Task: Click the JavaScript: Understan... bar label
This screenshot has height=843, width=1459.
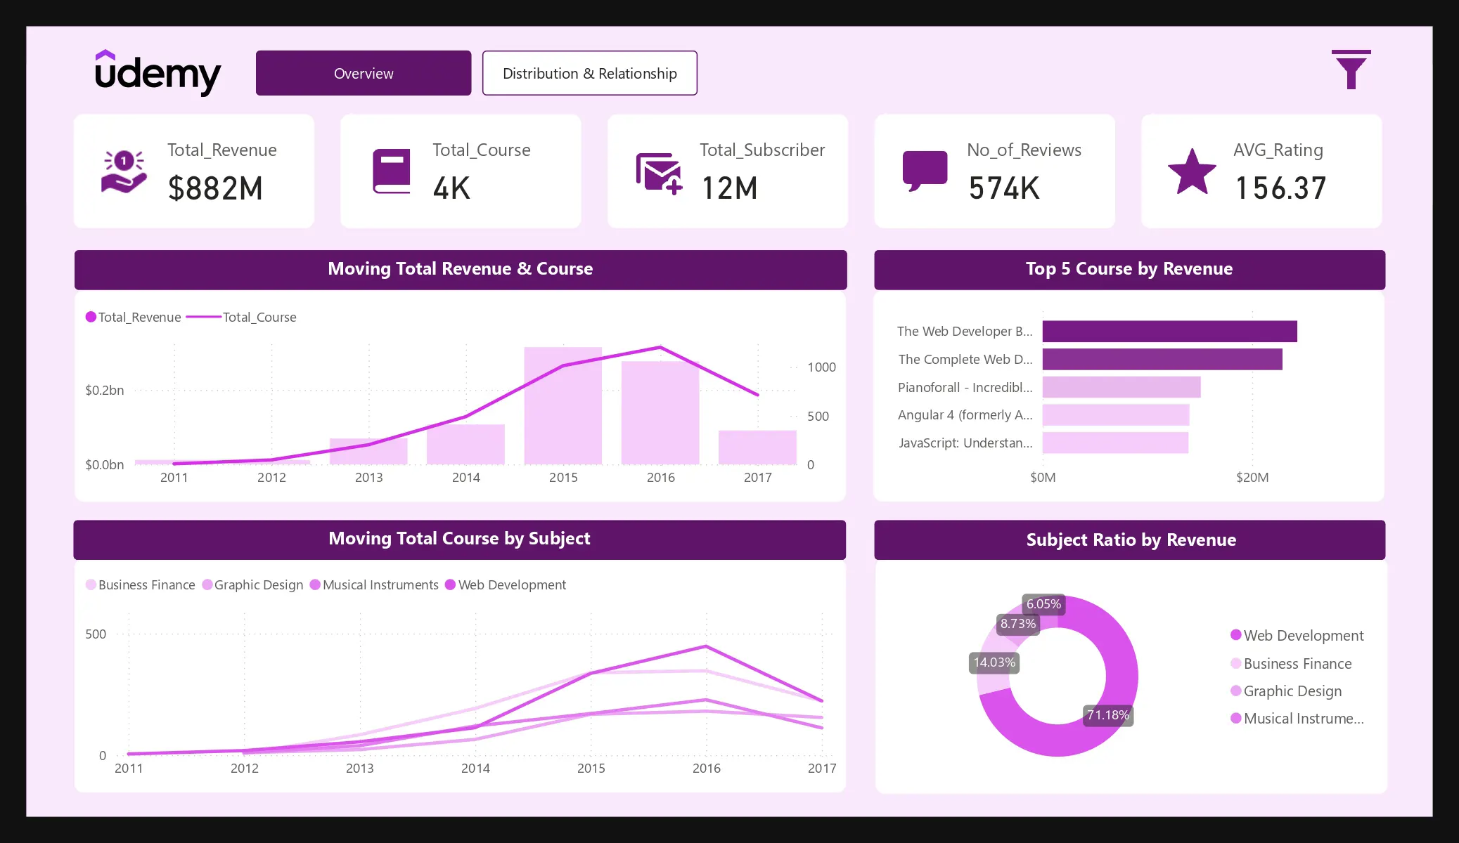Action: coord(965,443)
